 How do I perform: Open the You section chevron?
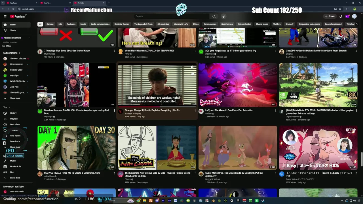pyautogui.click(x=9, y=107)
